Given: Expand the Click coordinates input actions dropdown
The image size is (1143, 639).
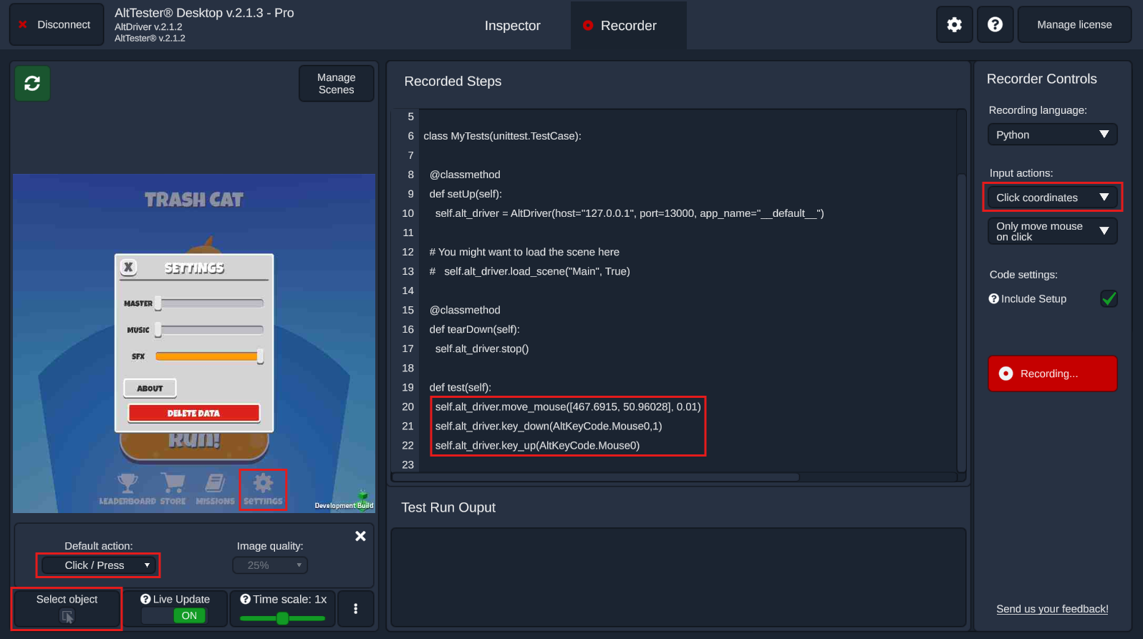Looking at the screenshot, I should [1051, 197].
